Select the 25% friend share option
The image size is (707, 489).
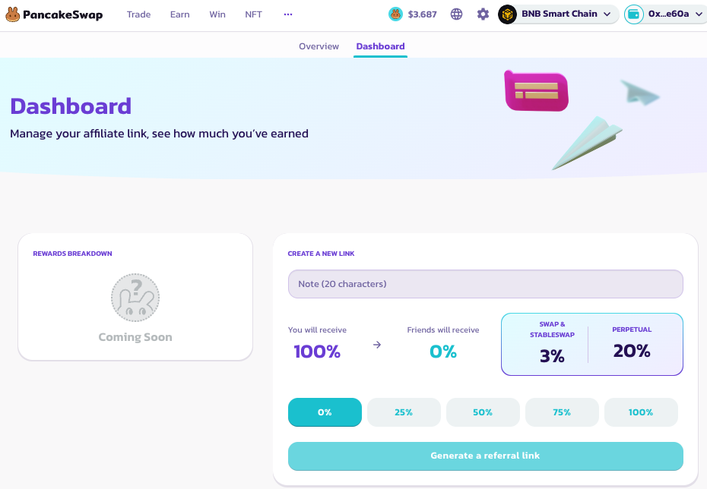[x=404, y=412]
